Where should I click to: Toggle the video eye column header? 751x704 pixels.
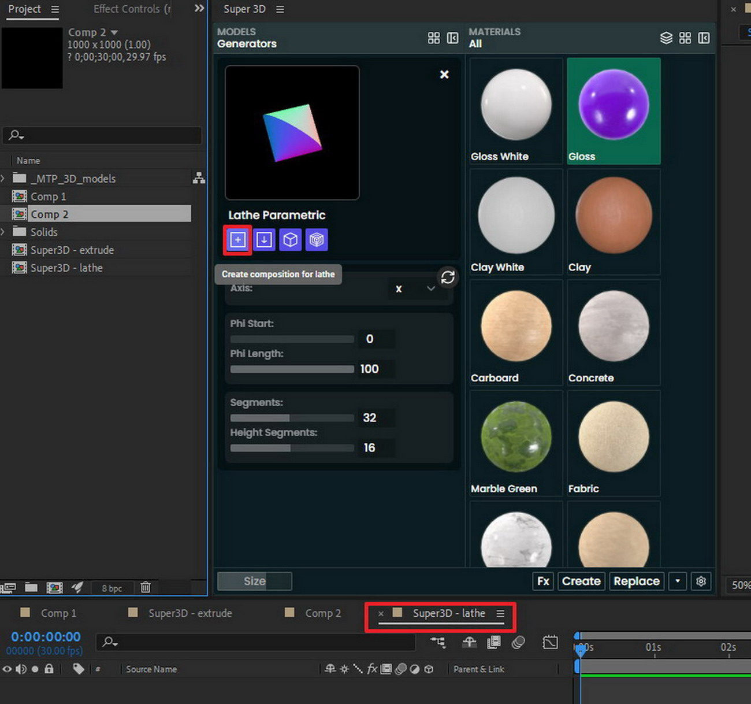pos(7,669)
